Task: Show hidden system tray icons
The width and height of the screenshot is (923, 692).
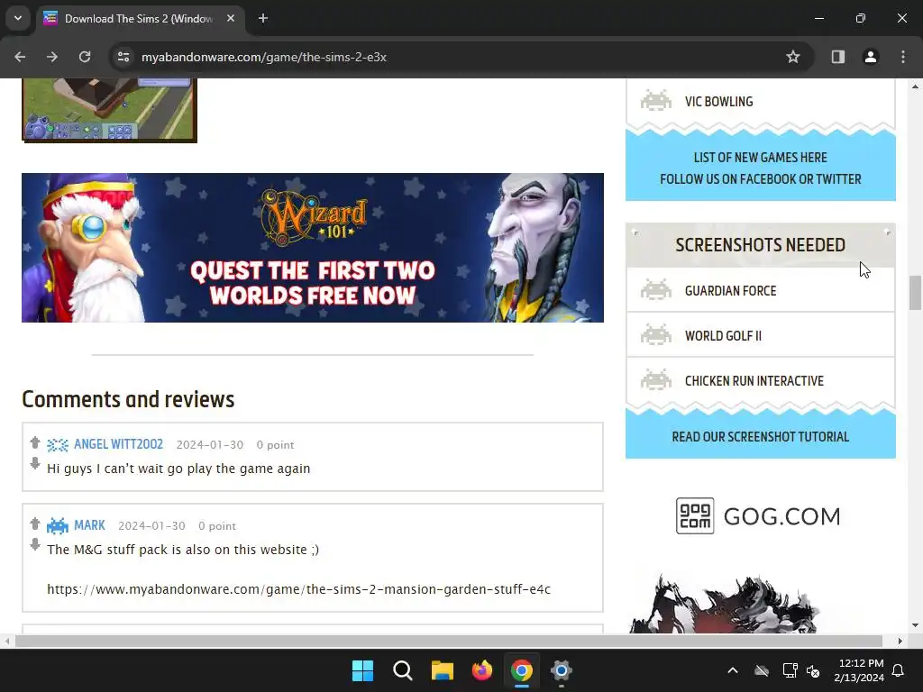Action: point(733,670)
